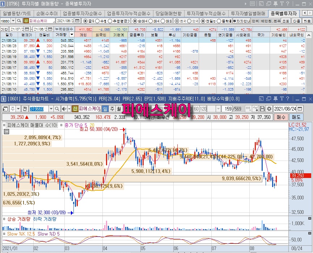The width and height of the screenshot is (313, 253).
Task: Select the 21/08/24 row in investor table
Action: [x=153, y=40]
